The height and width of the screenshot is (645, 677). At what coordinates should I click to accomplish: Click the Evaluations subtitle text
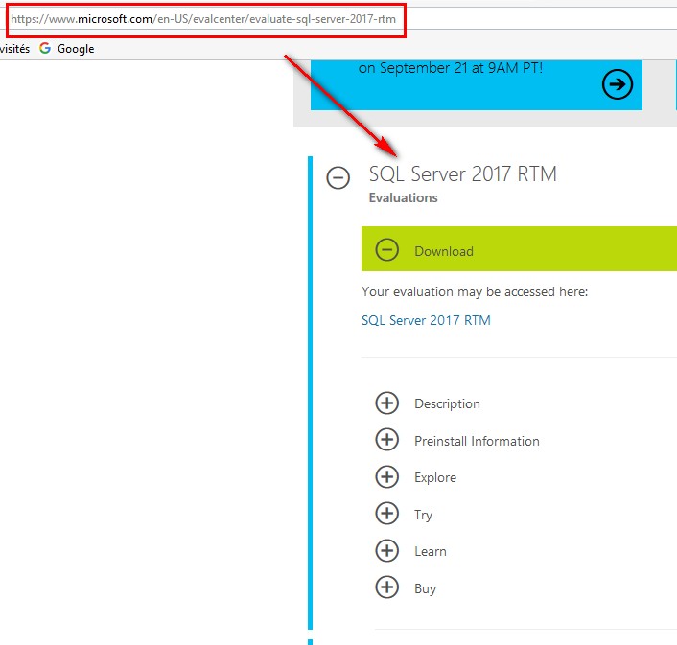404,197
